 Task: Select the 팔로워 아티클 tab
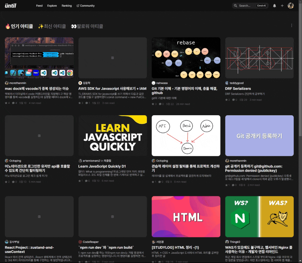click(87, 26)
